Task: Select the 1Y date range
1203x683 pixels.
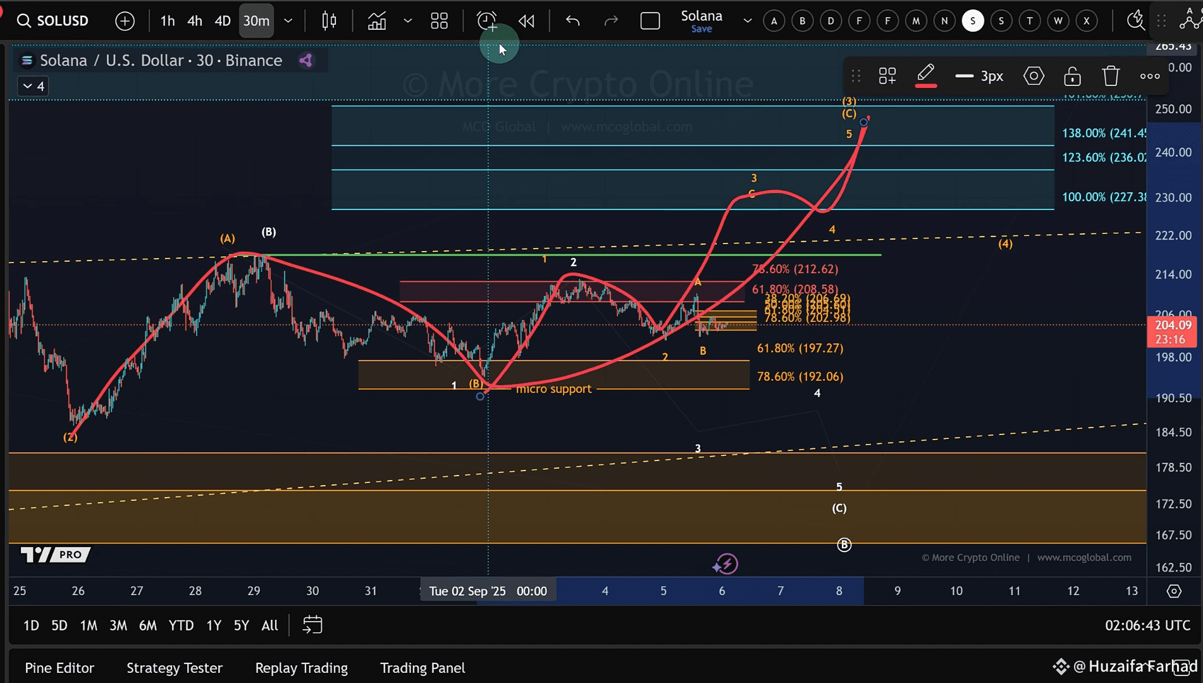Action: pos(214,625)
